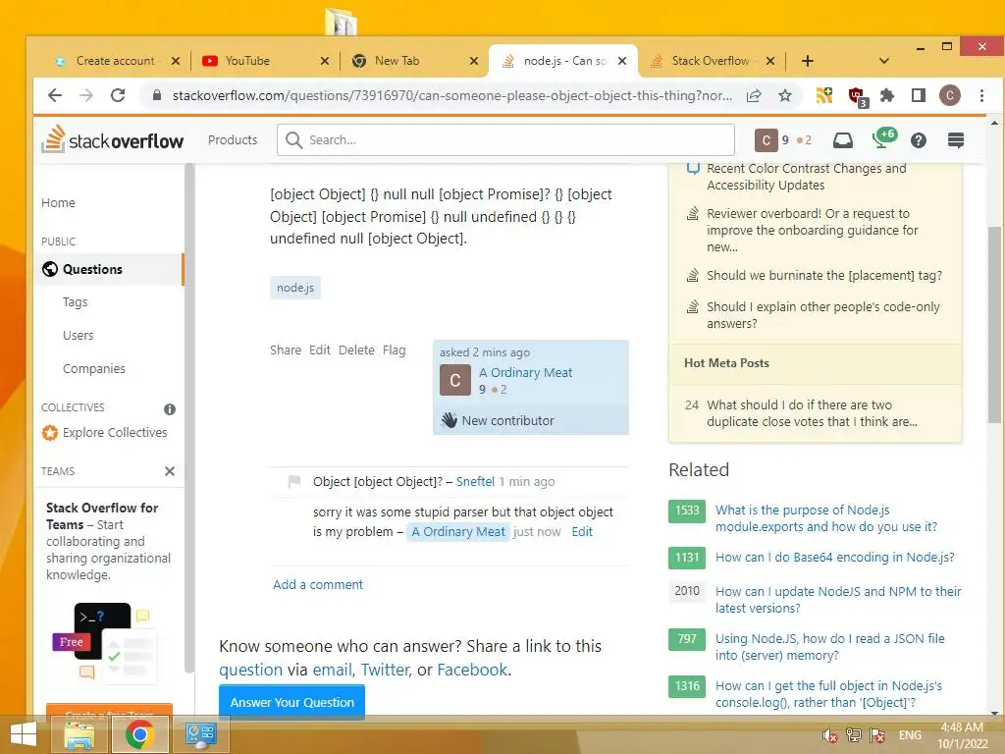Reload the current page
Image resolution: width=1005 pixels, height=754 pixels.
click(118, 95)
